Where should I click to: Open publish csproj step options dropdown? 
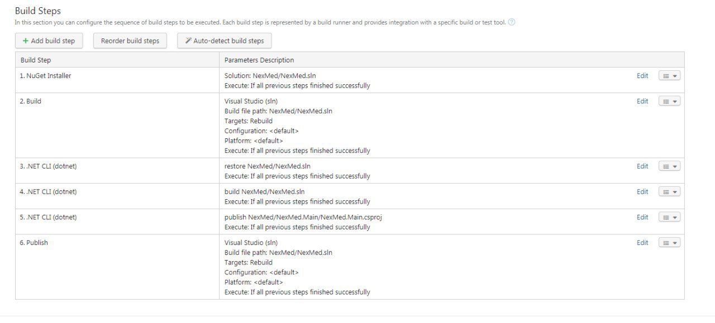(669, 218)
